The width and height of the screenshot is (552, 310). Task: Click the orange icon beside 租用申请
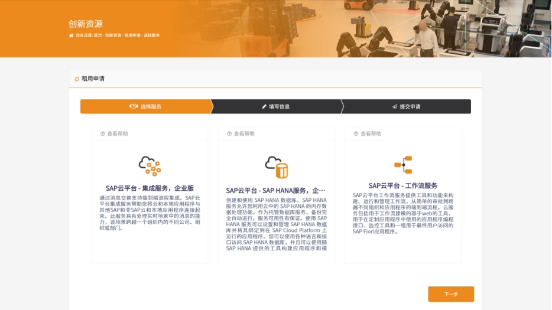point(77,79)
